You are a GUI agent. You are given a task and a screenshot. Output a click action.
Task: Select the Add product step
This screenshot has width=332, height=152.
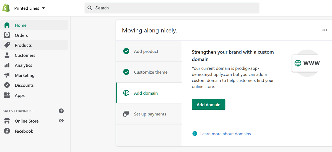click(x=149, y=51)
